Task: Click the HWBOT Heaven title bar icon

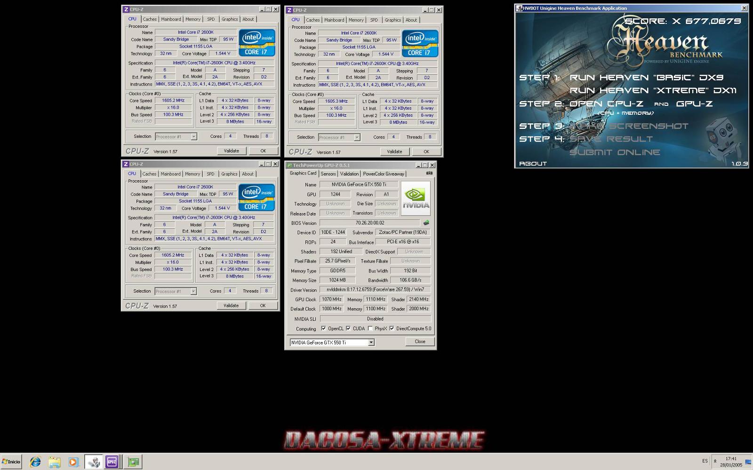Action: [519, 8]
